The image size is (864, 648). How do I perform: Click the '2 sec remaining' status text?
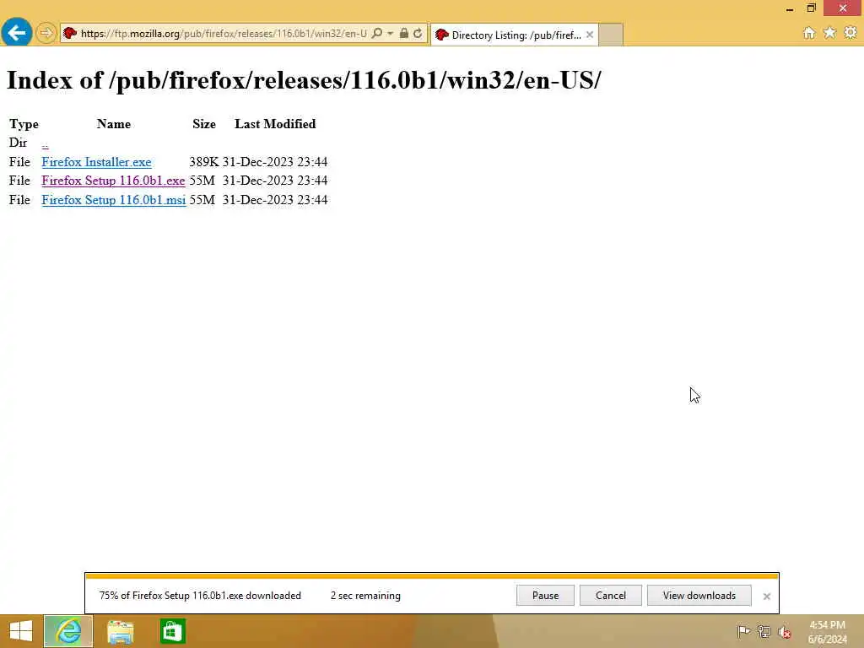pyautogui.click(x=365, y=596)
